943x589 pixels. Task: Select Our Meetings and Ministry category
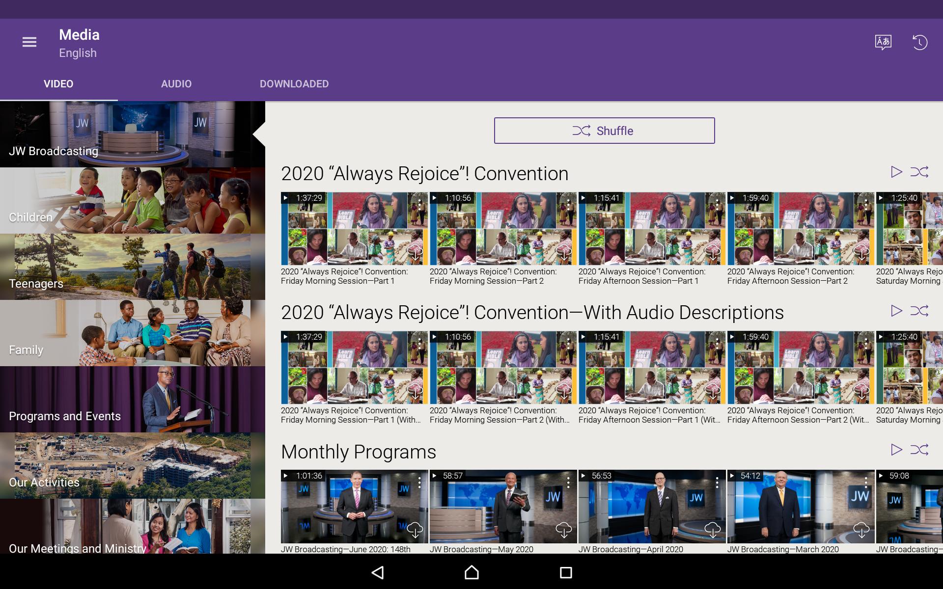133,526
